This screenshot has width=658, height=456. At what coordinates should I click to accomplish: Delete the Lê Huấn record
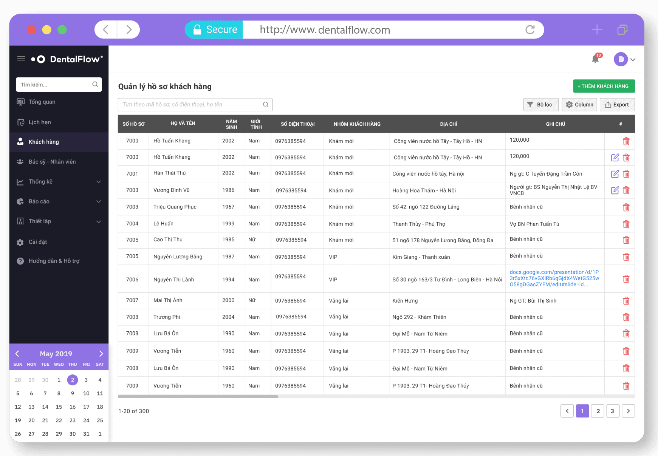click(x=626, y=224)
